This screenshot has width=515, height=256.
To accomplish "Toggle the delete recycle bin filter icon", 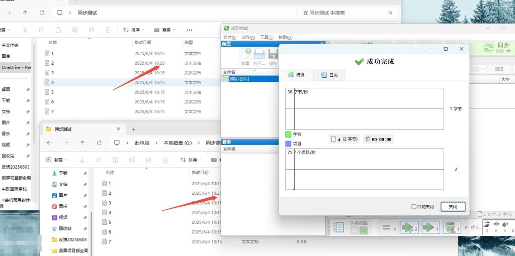I will tap(451, 227).
